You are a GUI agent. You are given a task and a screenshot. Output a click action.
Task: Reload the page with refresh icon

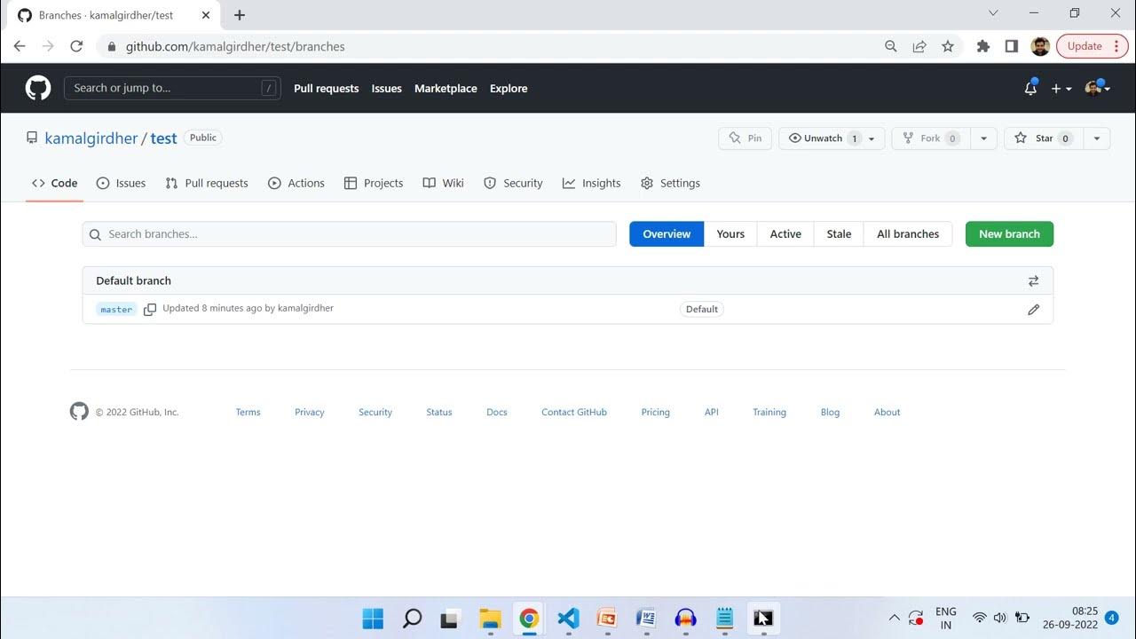pos(76,46)
